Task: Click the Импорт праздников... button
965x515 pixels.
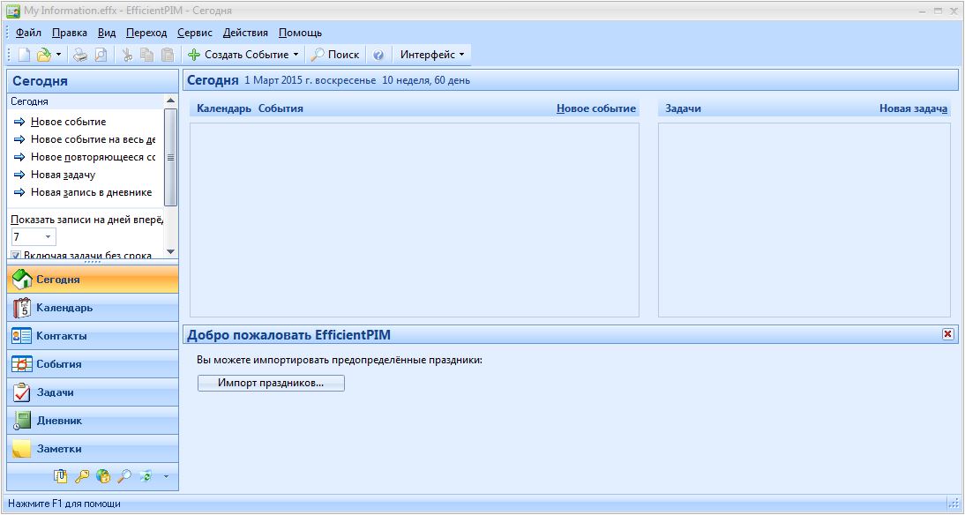Action: point(271,384)
